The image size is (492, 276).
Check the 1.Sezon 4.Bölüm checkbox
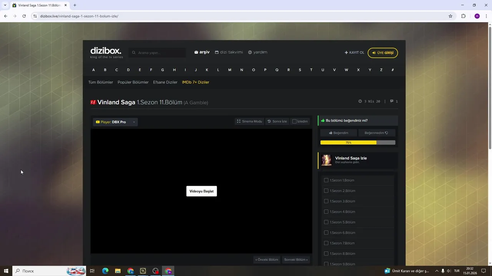[326, 212]
